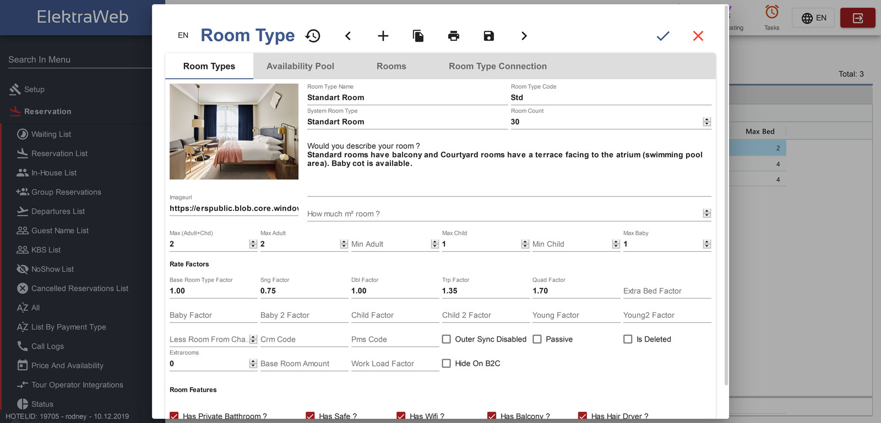Print the room type record

pos(454,36)
